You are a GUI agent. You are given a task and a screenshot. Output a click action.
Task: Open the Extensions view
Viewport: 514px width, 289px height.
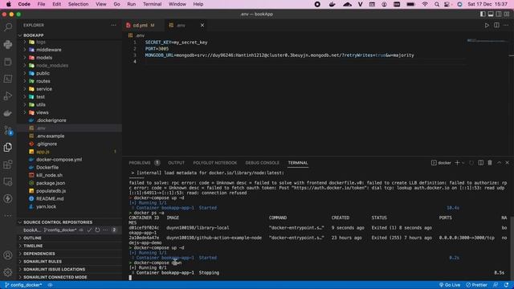pos(8,165)
